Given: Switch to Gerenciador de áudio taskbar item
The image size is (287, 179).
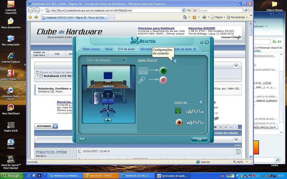Looking at the screenshot, I should tap(173, 176).
